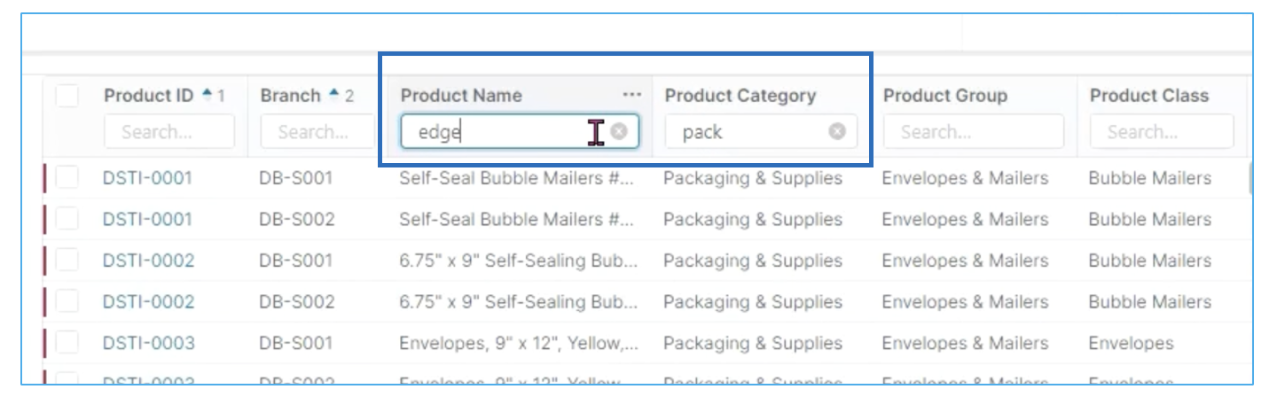Screen dimensions: 1277x397
Task: Open the first DSTI-0001 product link
Action: point(147,178)
